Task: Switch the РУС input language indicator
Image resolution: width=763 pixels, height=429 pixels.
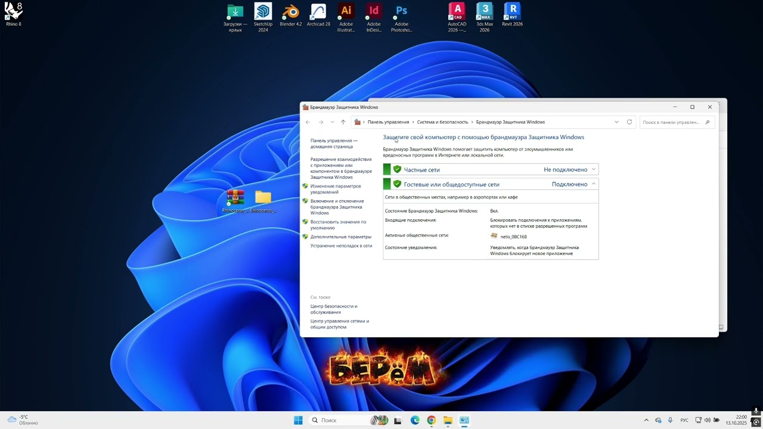Action: (684, 420)
